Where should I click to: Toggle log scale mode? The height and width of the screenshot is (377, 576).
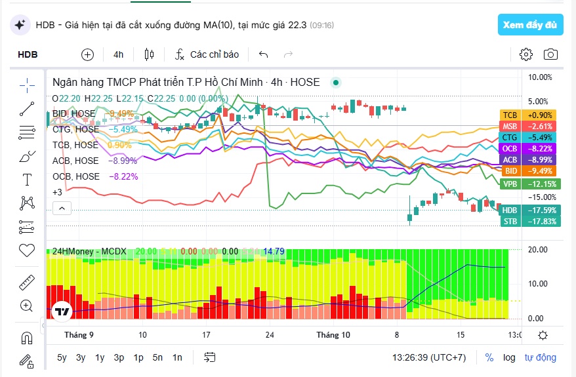coord(509,357)
